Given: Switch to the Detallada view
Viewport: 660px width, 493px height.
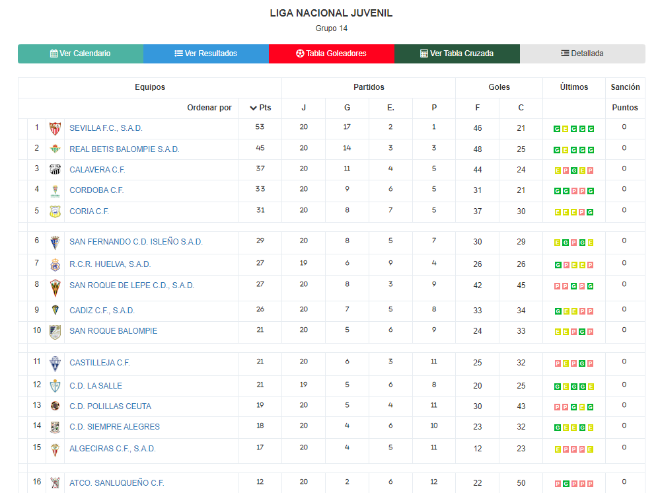Looking at the screenshot, I should 582,54.
